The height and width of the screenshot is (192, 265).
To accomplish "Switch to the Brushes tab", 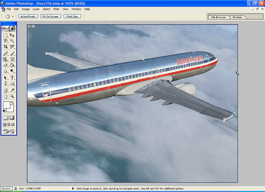I will coord(237,17).
